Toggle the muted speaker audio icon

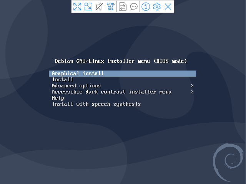100,7
